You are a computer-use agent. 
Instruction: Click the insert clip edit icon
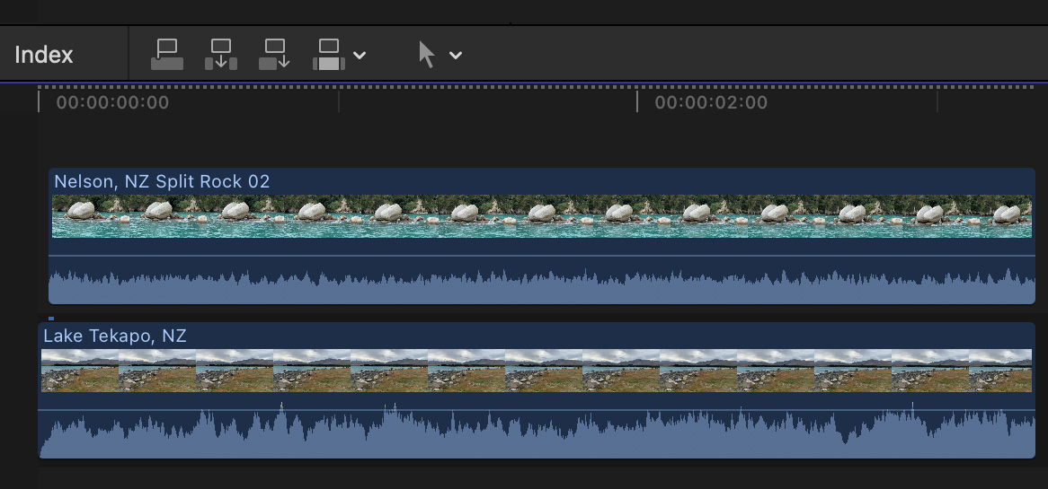point(221,55)
